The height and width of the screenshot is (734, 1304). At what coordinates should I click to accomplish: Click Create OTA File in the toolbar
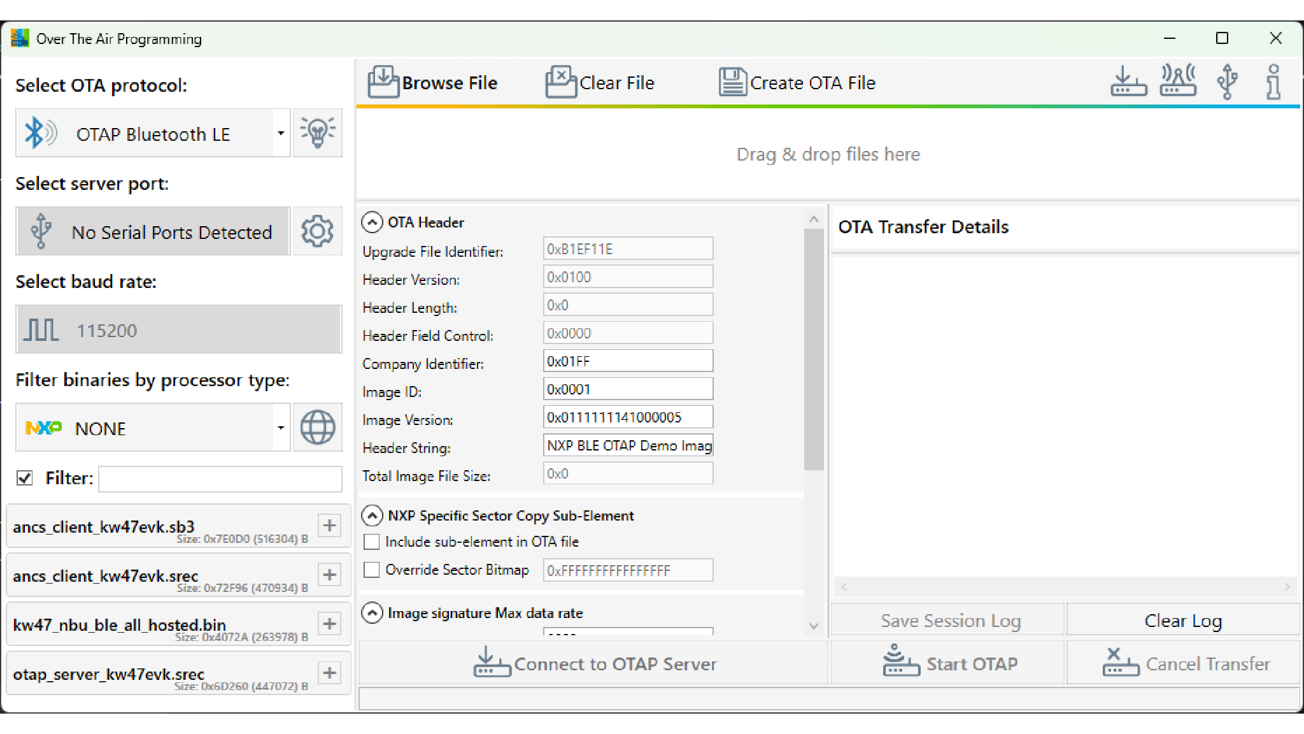pyautogui.click(x=797, y=83)
